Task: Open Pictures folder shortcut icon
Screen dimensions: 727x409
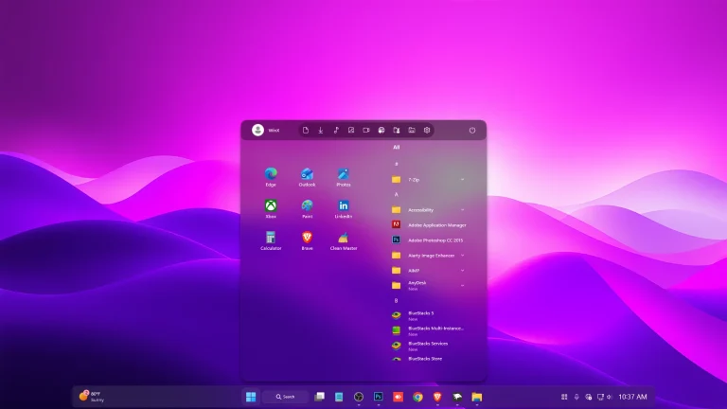Action: (x=351, y=131)
